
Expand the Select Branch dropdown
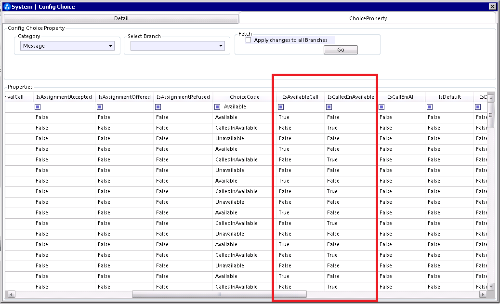[178, 46]
